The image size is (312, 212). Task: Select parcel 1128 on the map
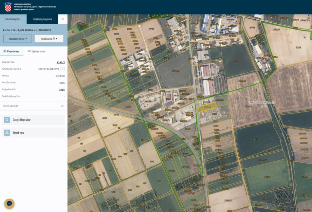click(298, 47)
